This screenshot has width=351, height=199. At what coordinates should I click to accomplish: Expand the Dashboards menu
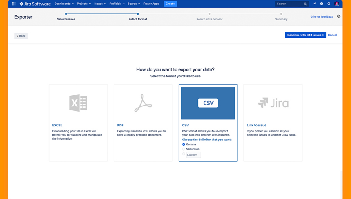tap(64, 4)
